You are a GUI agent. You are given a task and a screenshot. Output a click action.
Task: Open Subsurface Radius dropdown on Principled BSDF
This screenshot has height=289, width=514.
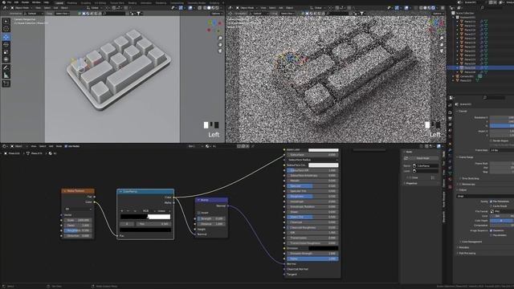(x=312, y=160)
